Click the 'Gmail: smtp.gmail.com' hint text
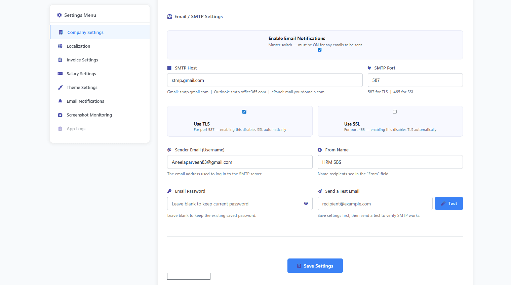This screenshot has height=285, width=511. tap(188, 92)
